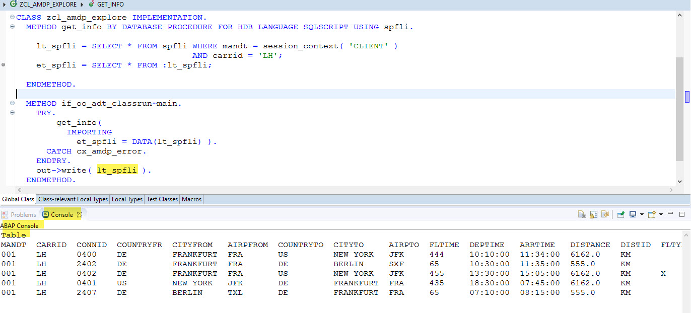The height and width of the screenshot is (313, 691).
Task: Fold the METHOD get_info code block
Action: tap(12, 27)
